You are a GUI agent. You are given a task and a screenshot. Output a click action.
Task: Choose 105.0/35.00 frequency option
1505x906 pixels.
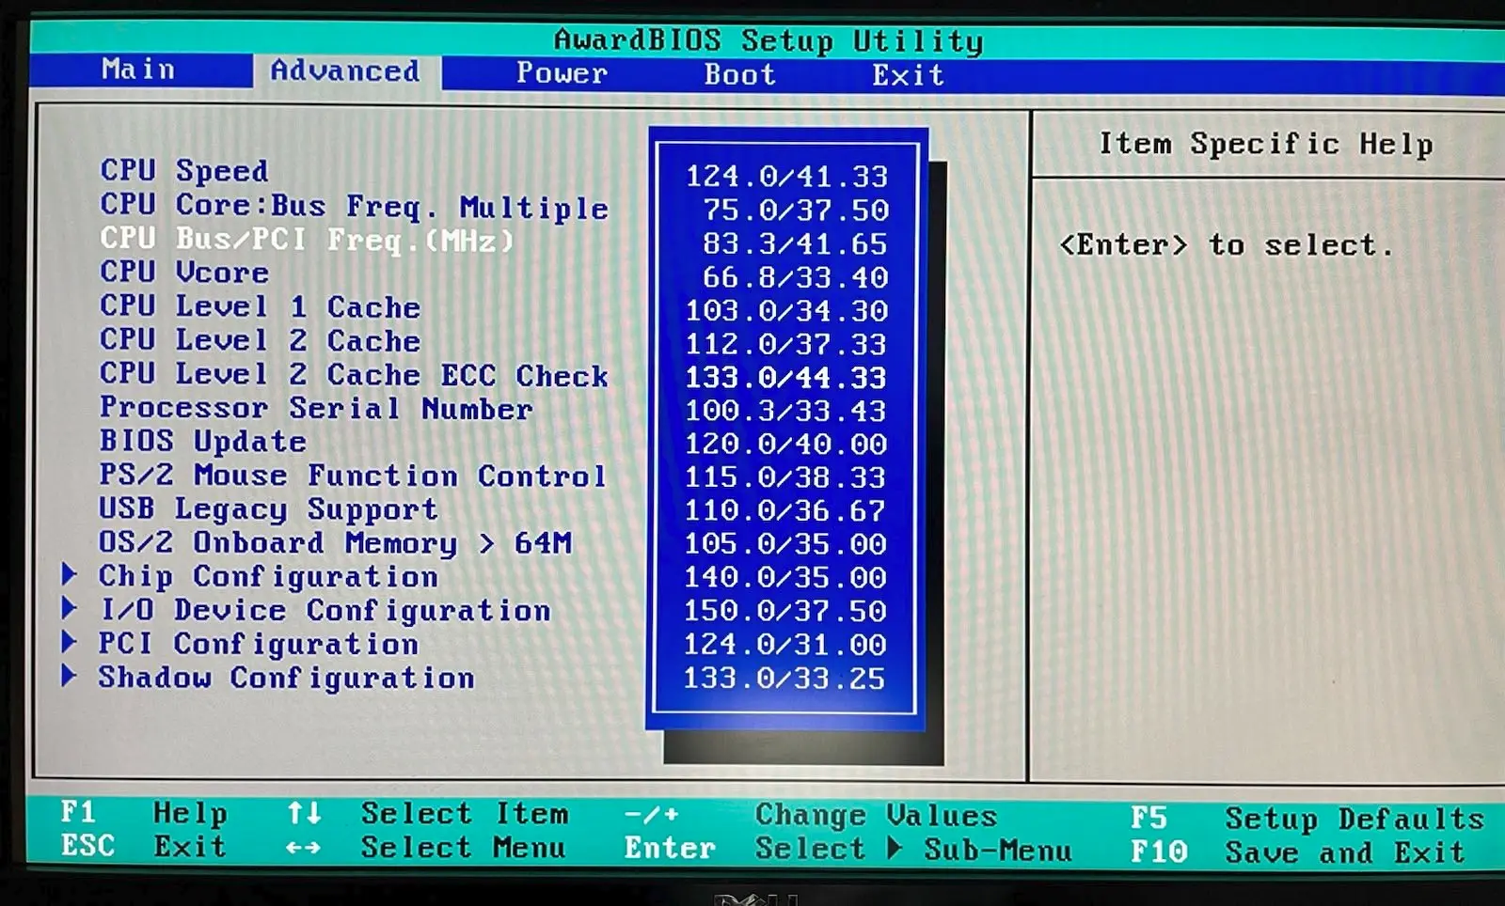(x=785, y=543)
